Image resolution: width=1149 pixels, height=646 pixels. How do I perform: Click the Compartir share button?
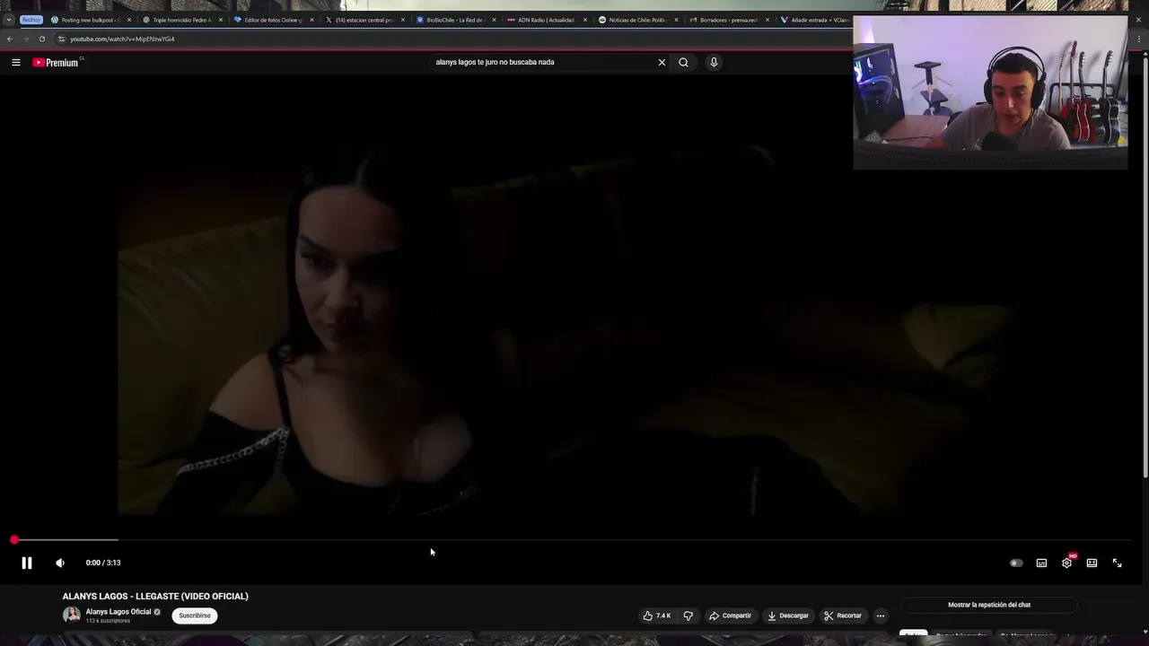730,615
